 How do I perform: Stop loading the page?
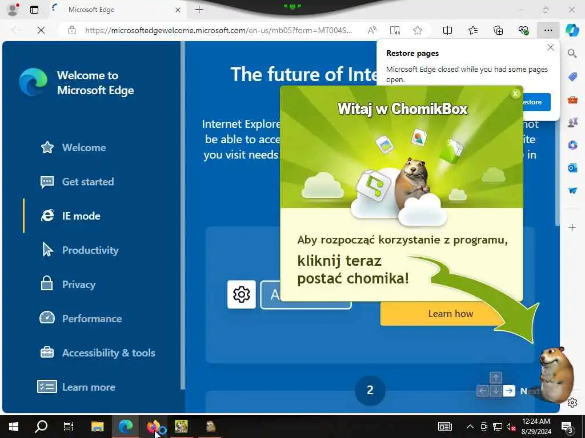41,30
